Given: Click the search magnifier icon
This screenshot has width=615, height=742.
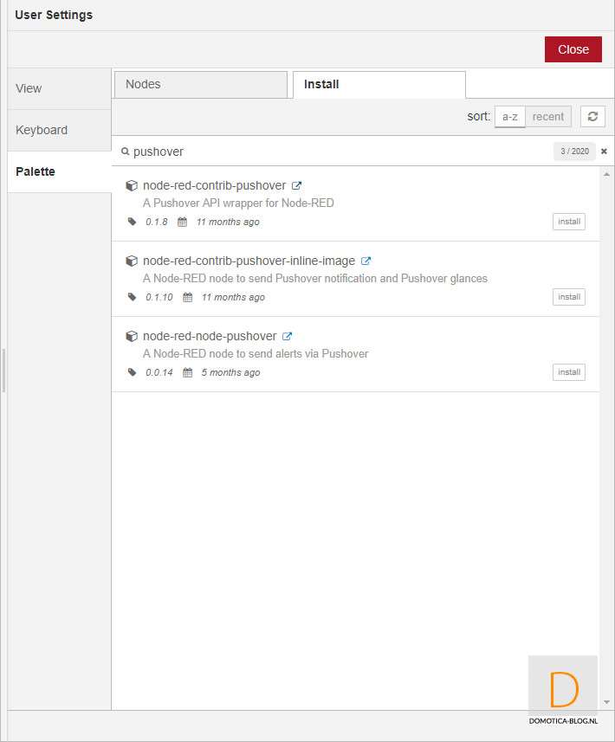Looking at the screenshot, I should [125, 152].
